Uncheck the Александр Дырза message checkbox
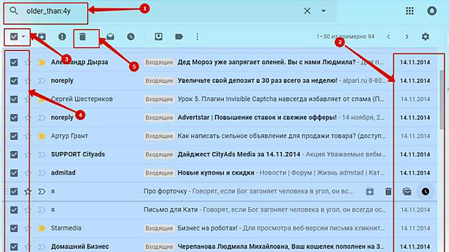 [x=13, y=62]
